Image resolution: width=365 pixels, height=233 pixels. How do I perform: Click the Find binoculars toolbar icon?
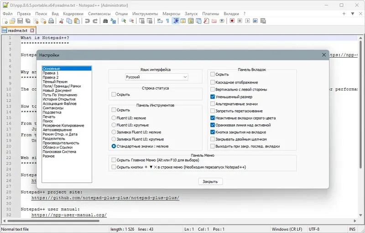click(105, 21)
